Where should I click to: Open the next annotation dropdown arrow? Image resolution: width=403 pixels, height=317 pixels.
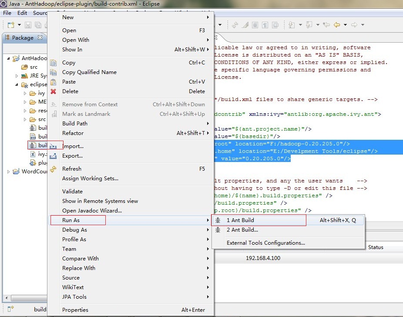(x=300, y=25)
